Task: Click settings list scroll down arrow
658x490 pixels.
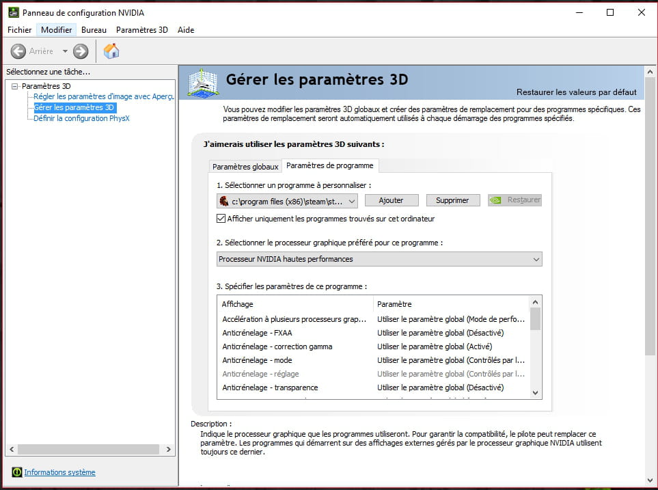Action: 535,393
